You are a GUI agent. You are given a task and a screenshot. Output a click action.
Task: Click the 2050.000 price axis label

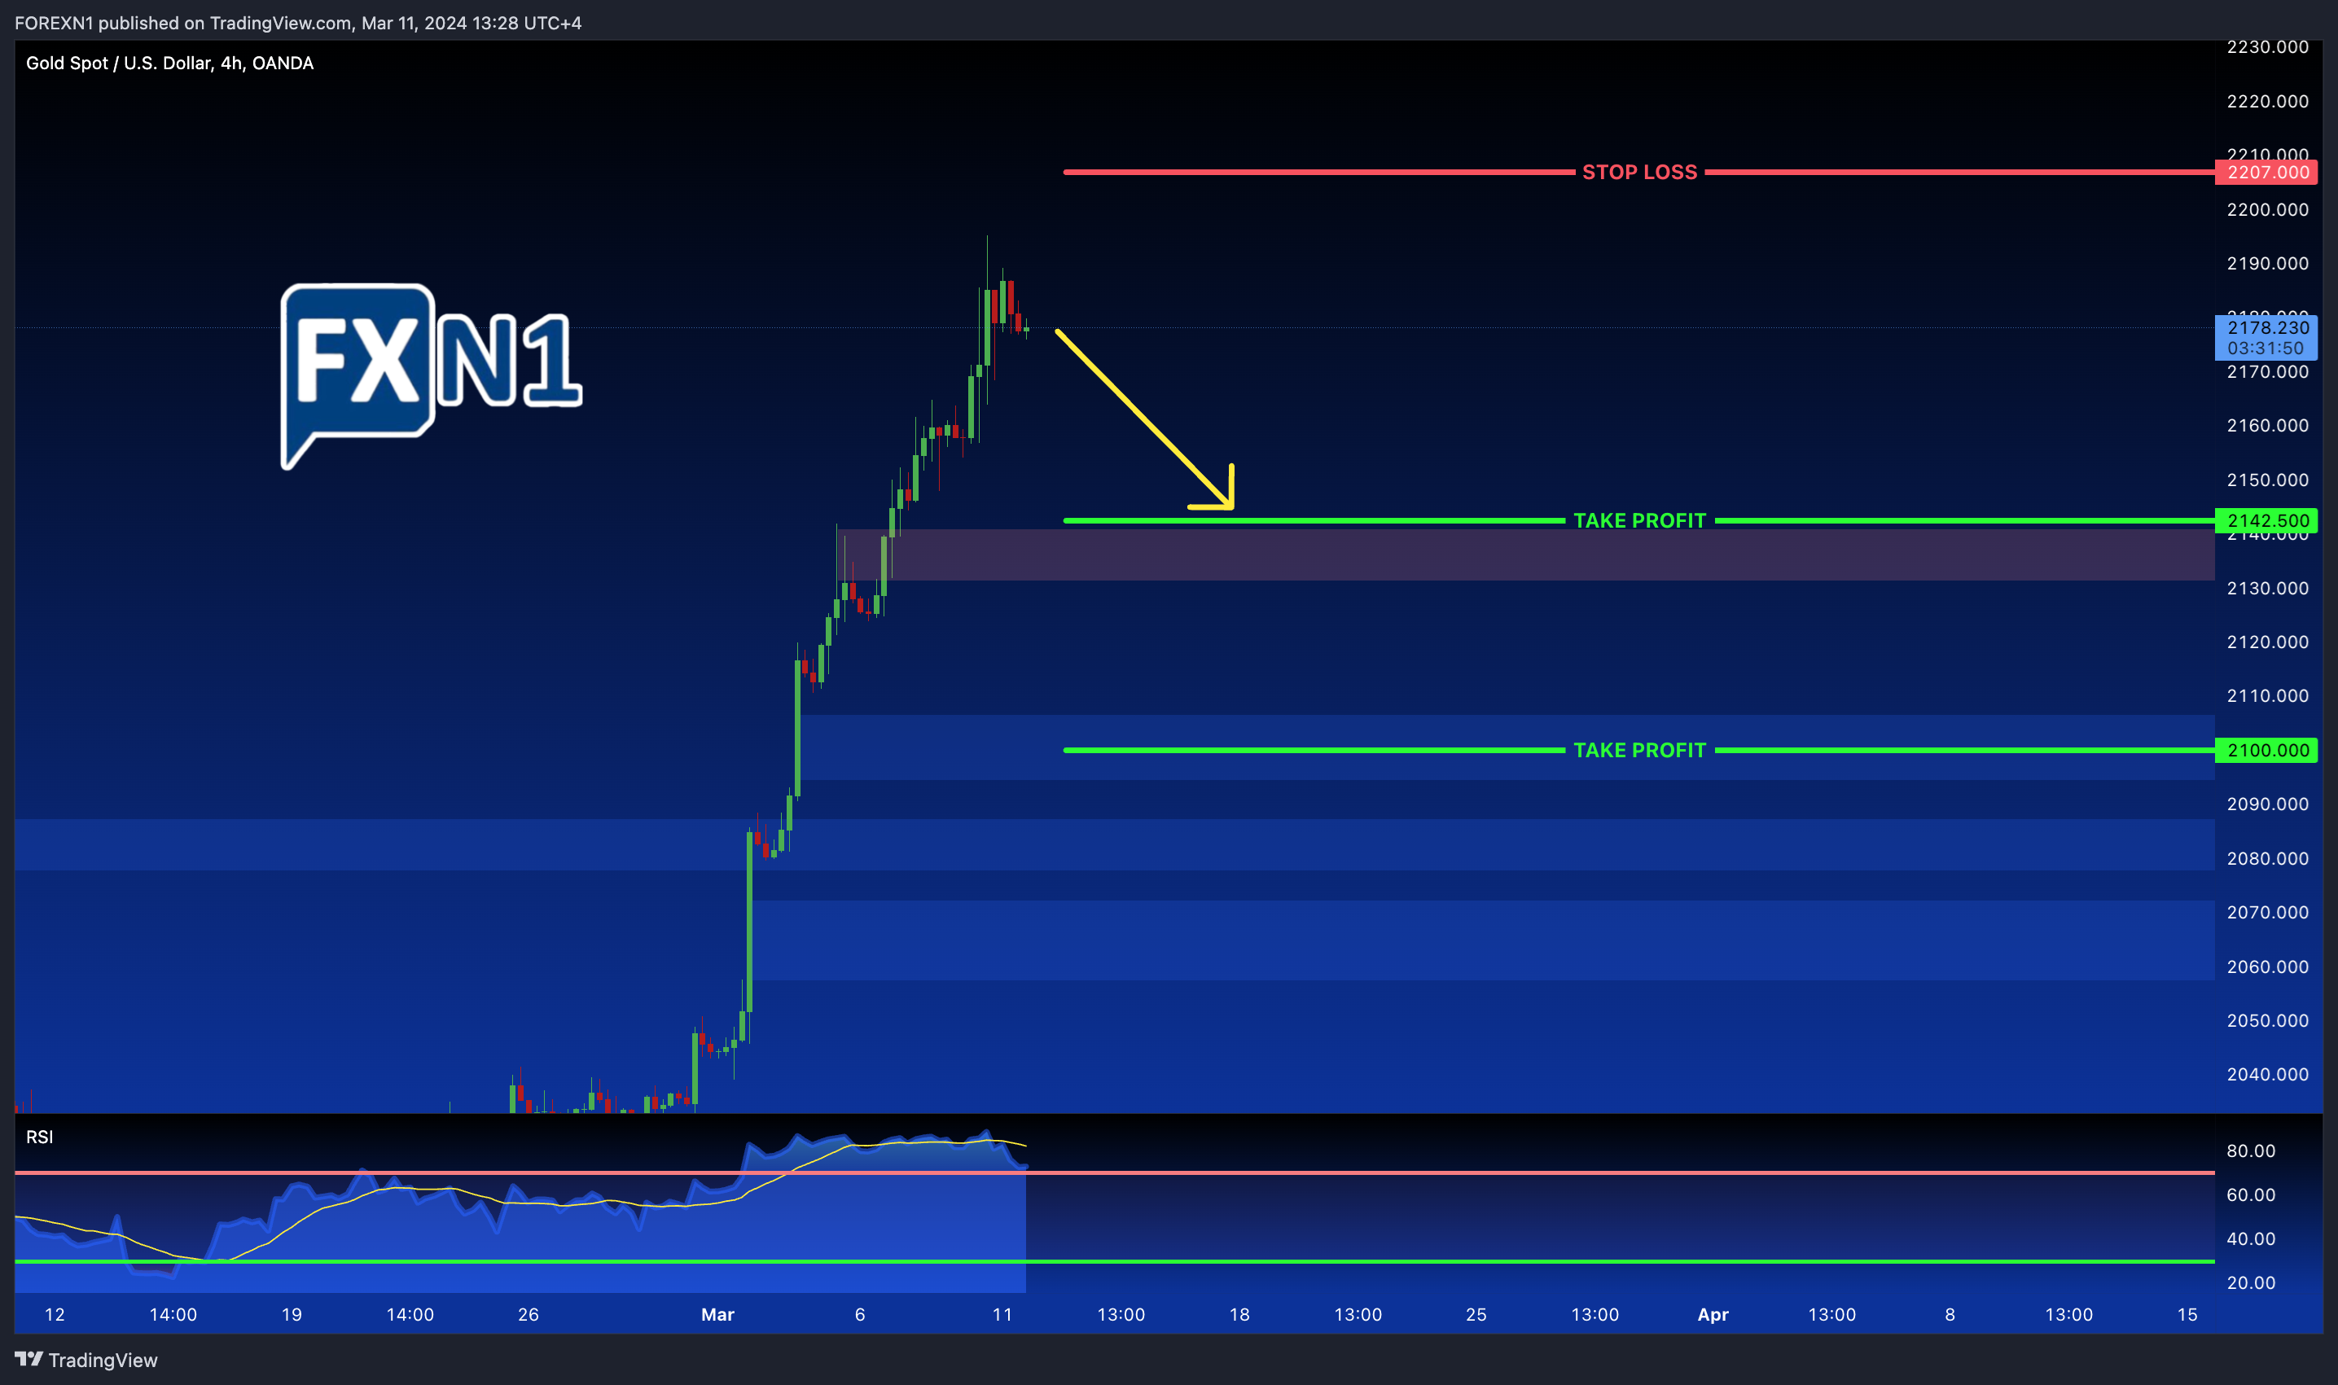2267,1020
